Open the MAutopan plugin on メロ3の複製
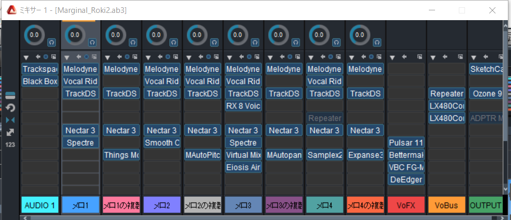 [x=284, y=155]
